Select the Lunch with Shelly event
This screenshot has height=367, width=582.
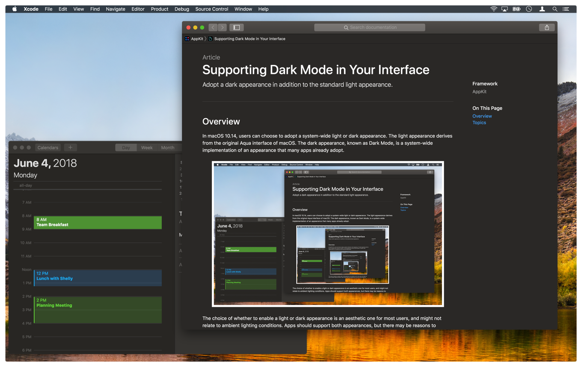[x=98, y=277]
